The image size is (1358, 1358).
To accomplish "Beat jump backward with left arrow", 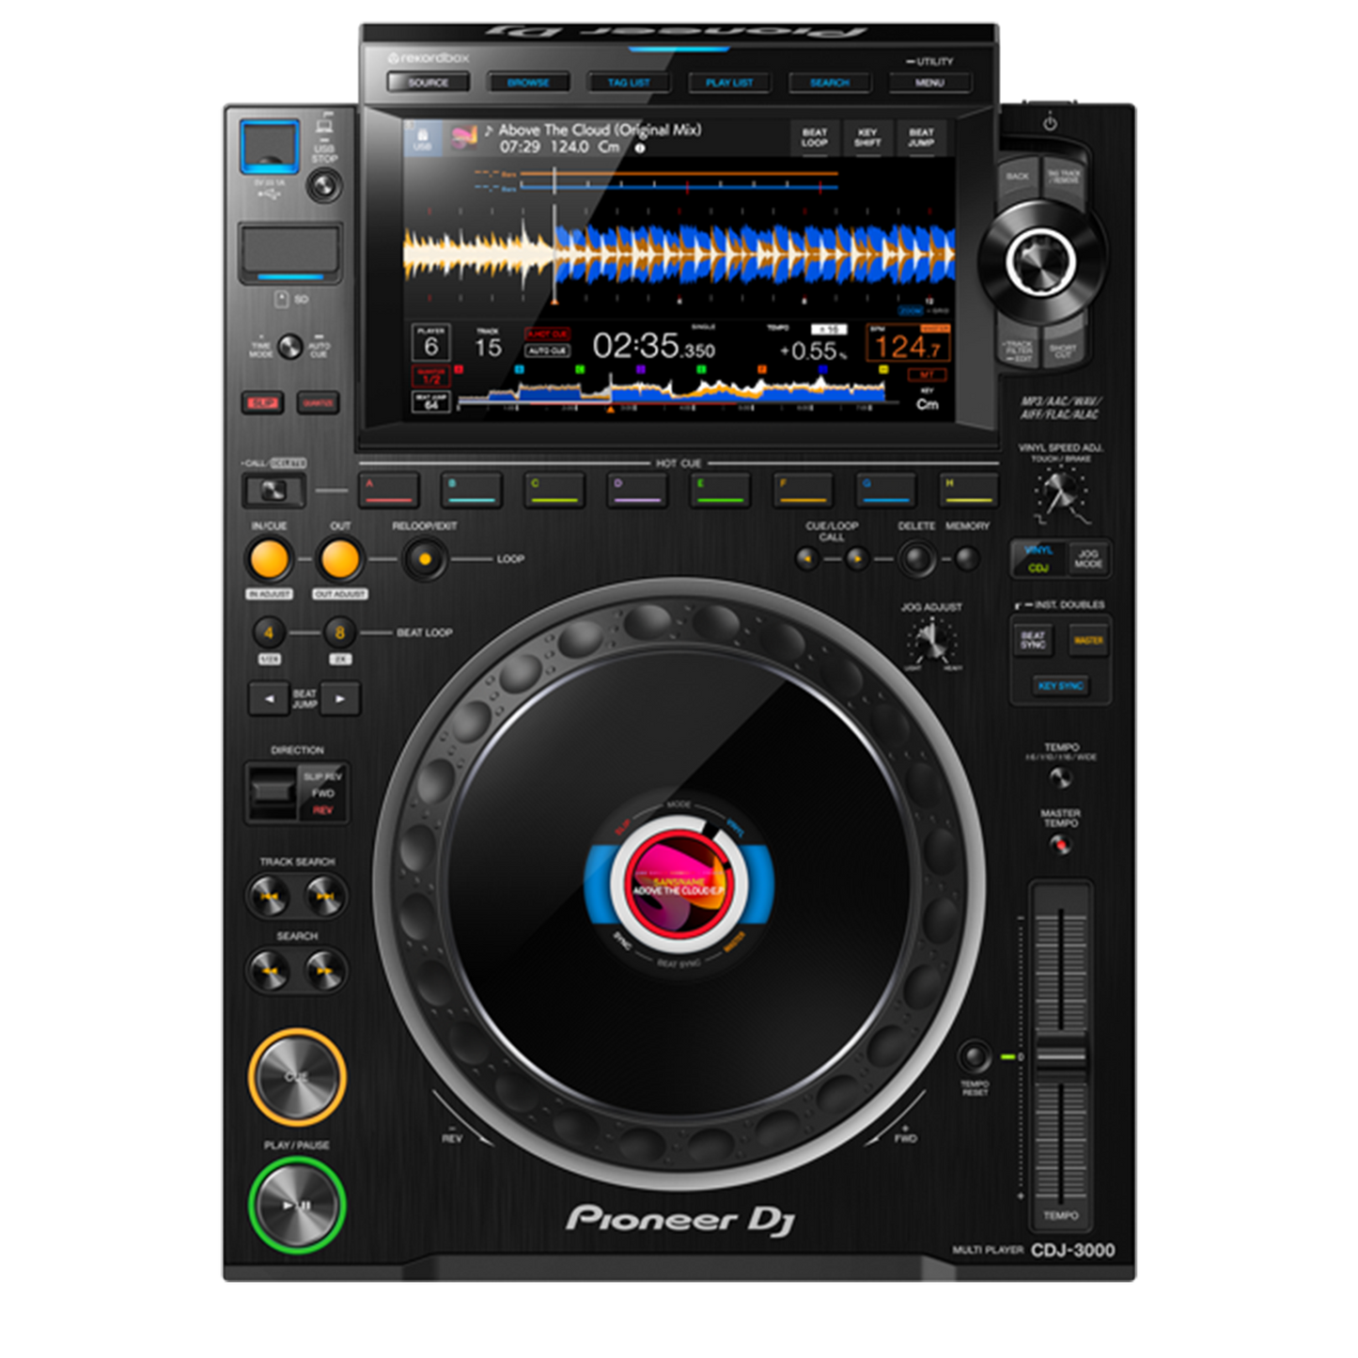I will click(269, 699).
